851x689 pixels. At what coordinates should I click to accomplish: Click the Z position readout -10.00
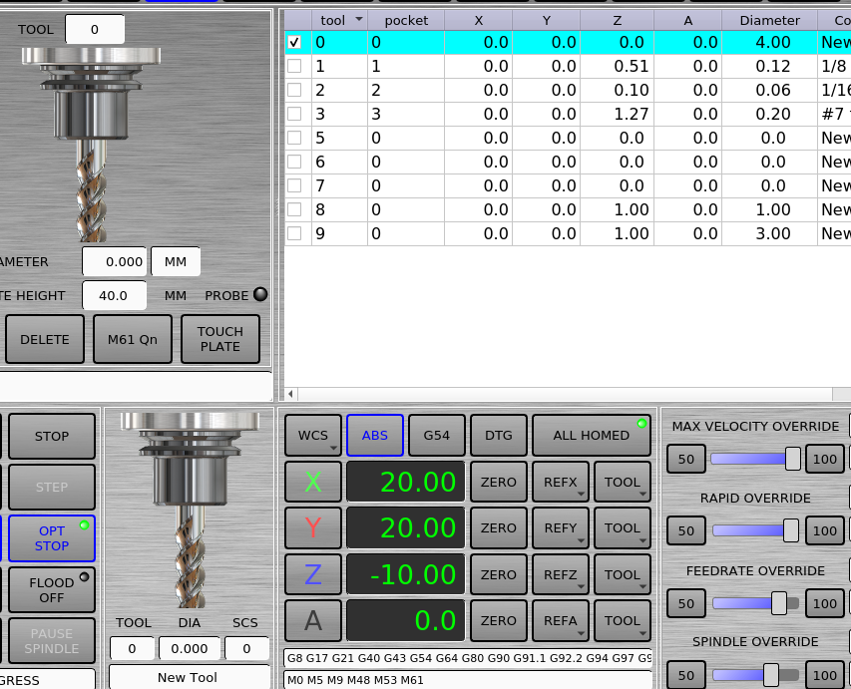point(405,574)
